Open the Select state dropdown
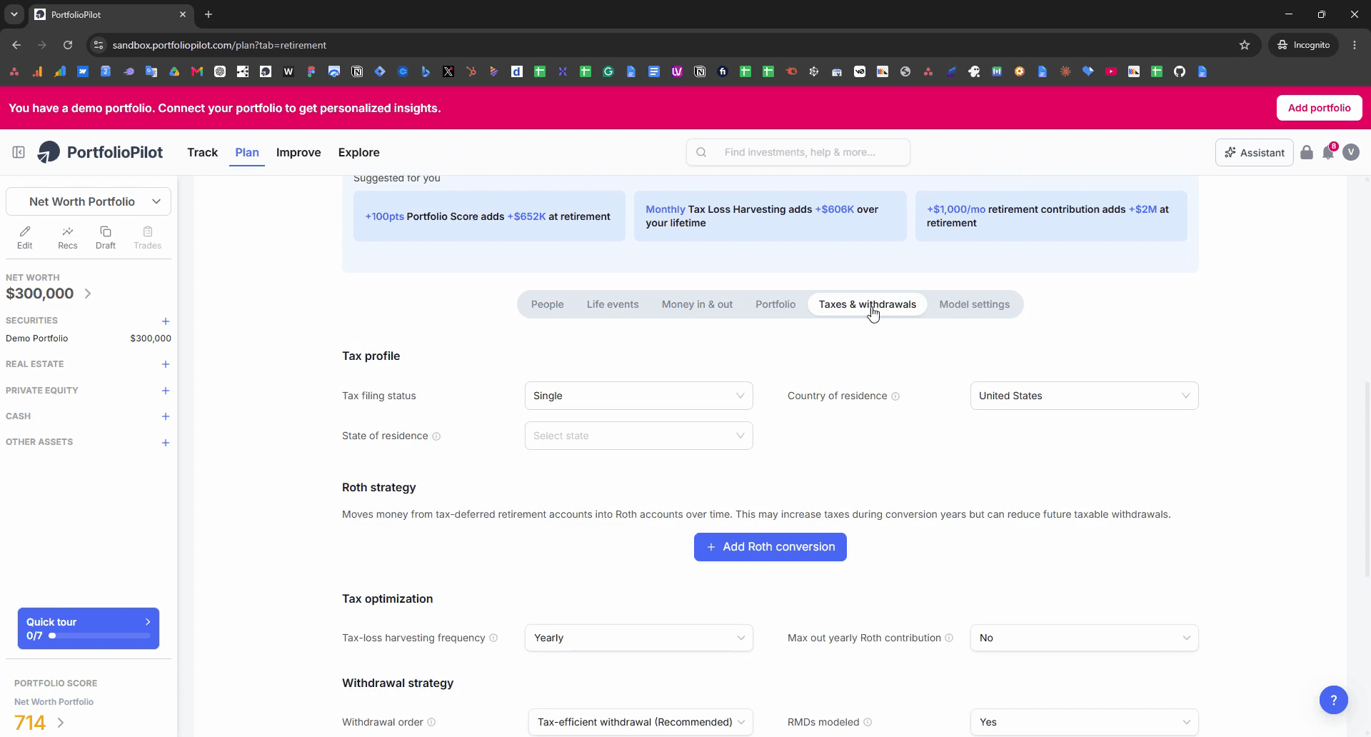 [639, 436]
